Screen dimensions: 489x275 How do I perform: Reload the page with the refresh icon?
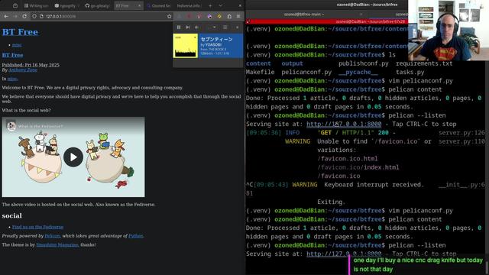[24, 16]
